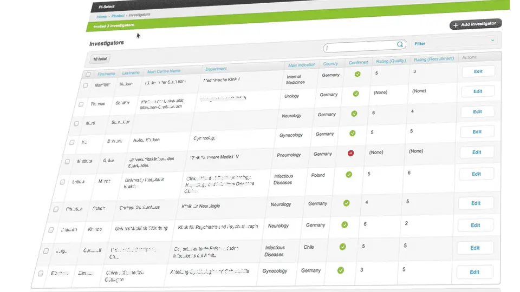This screenshot has height=292, width=520.
Task: Check the box for Universitätsklinik Würzburg row
Action: coord(51,230)
